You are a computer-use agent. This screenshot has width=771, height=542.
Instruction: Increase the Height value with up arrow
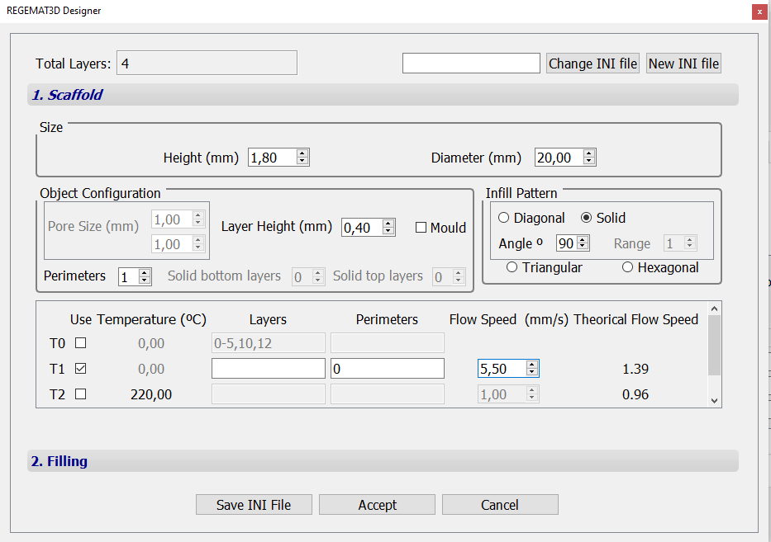coord(302,153)
